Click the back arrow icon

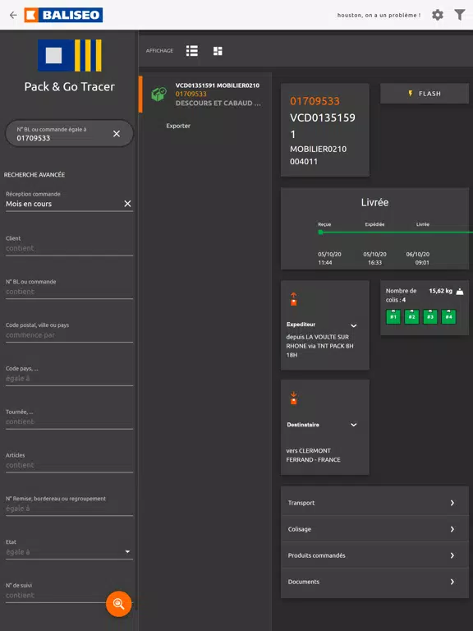(13, 16)
